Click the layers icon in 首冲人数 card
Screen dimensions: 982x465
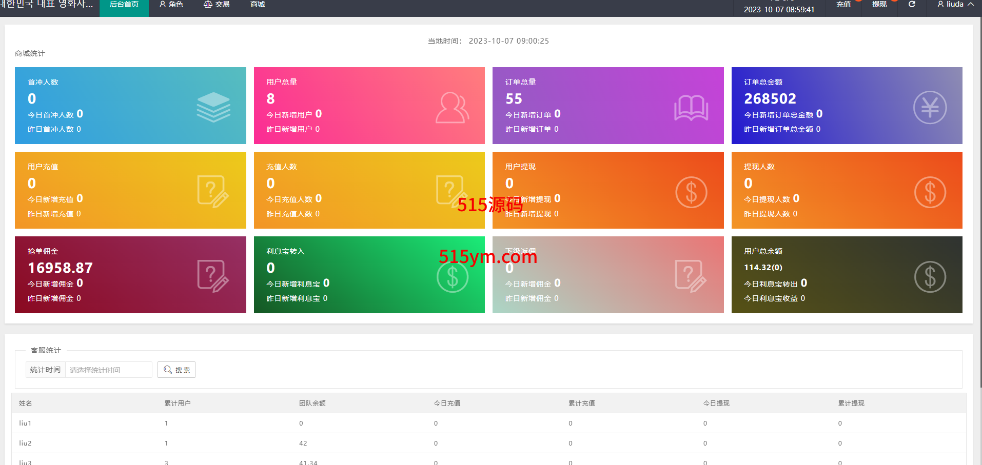coord(213,107)
